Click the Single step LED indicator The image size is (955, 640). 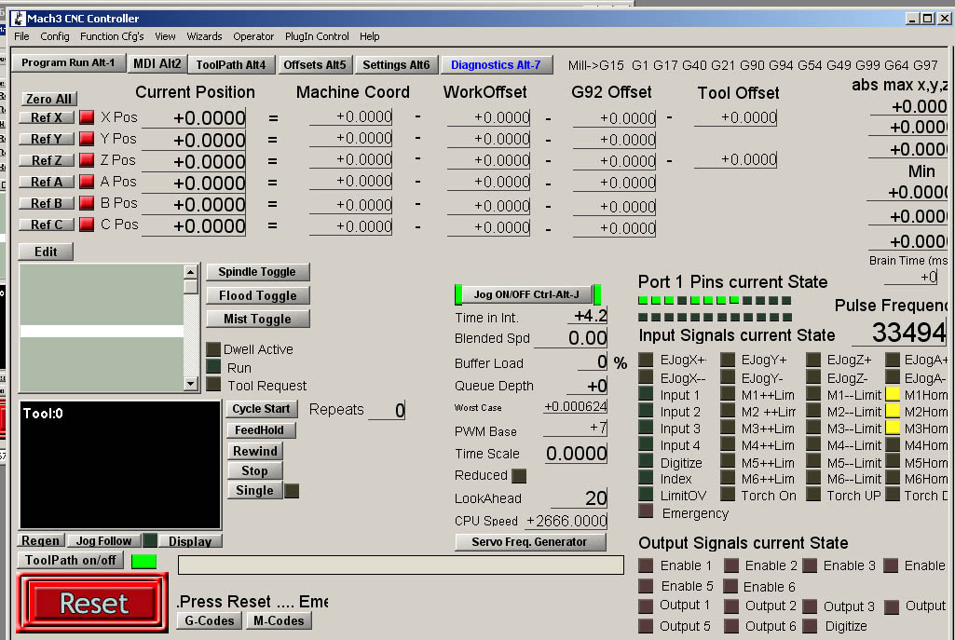point(292,491)
